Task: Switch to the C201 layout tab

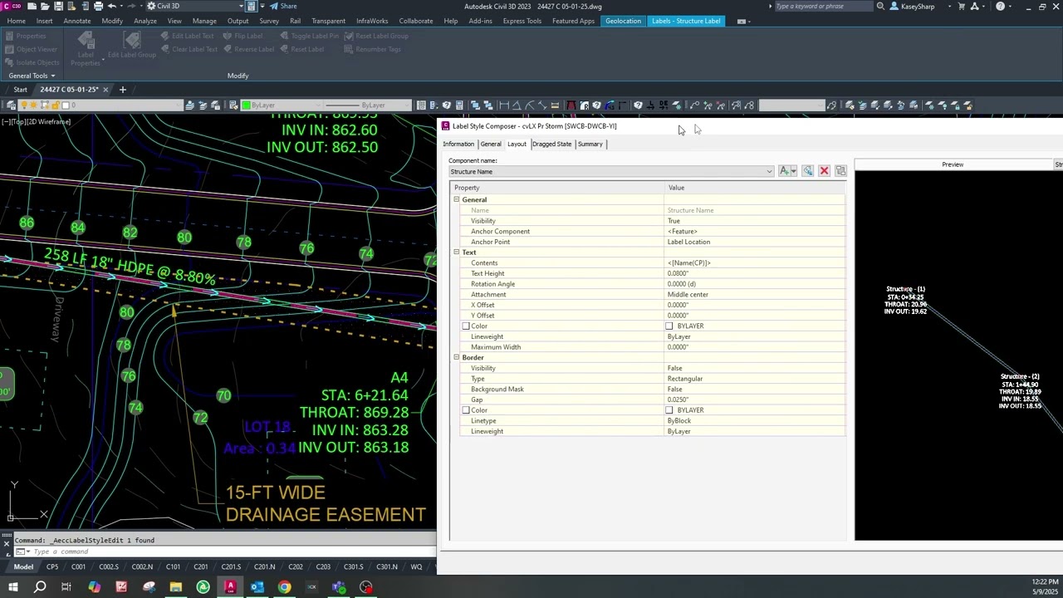Action: (x=200, y=567)
